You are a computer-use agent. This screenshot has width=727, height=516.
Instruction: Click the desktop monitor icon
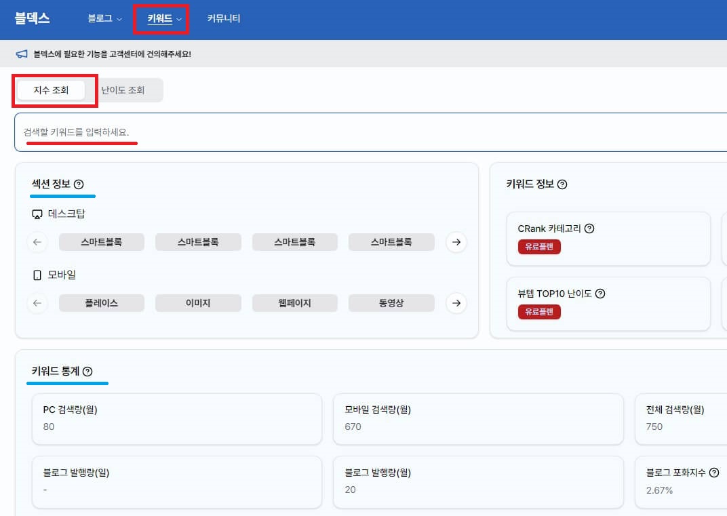point(37,214)
